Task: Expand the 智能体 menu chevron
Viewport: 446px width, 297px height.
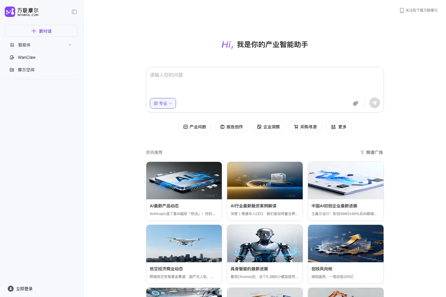Action: click(70, 45)
